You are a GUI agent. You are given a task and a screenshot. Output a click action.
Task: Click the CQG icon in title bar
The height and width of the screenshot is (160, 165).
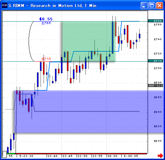click(x=5, y=5)
